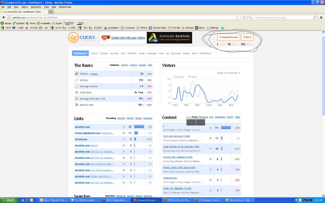Open the browser home page icon
This screenshot has width=325, height=203.
(321, 17)
